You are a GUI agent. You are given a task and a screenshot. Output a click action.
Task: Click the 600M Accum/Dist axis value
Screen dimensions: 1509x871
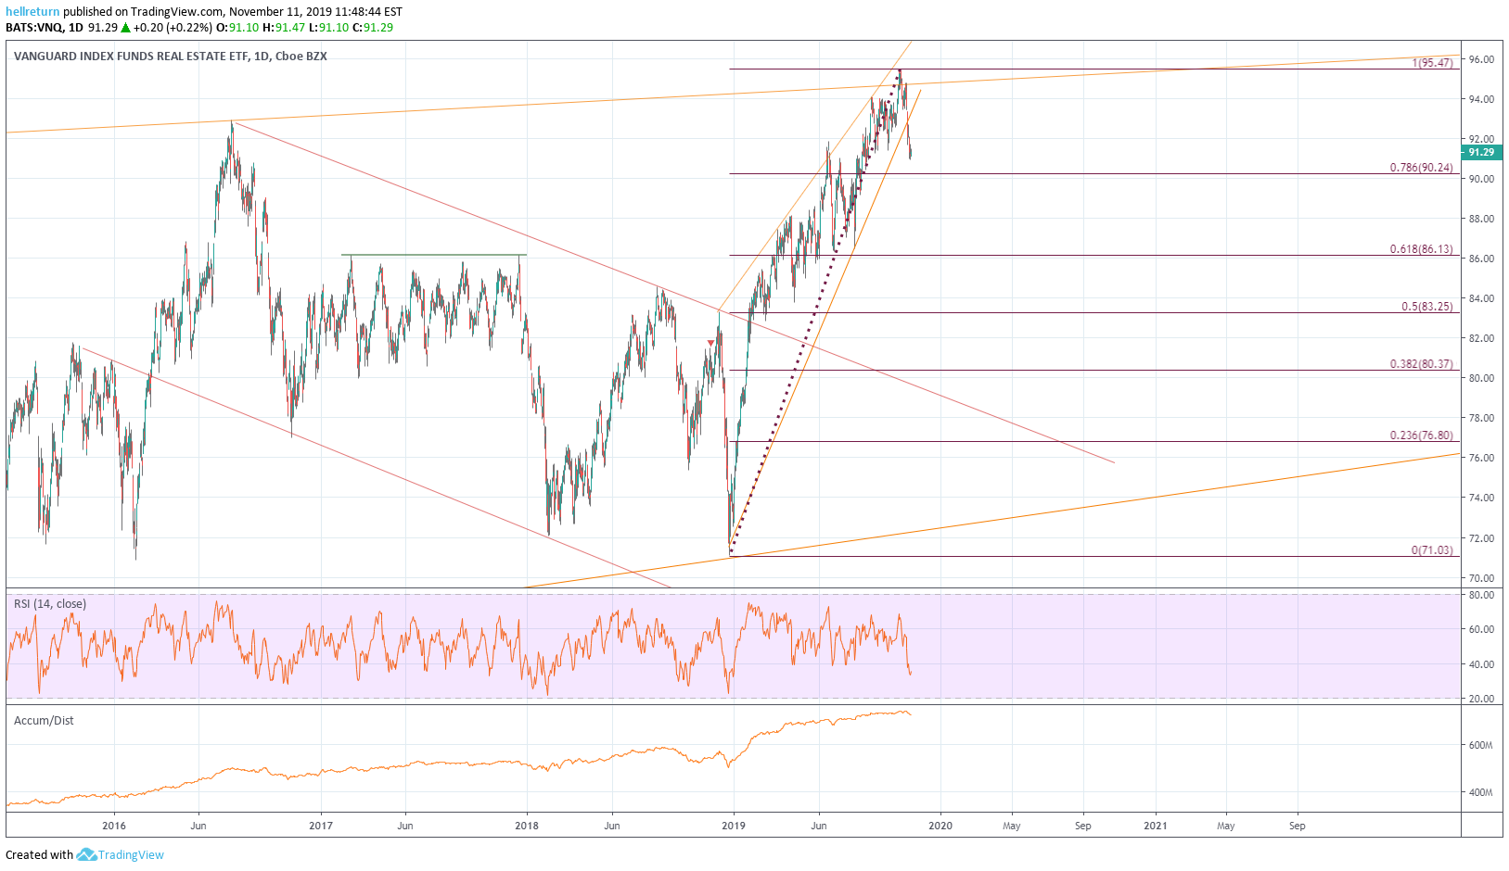click(x=1480, y=745)
